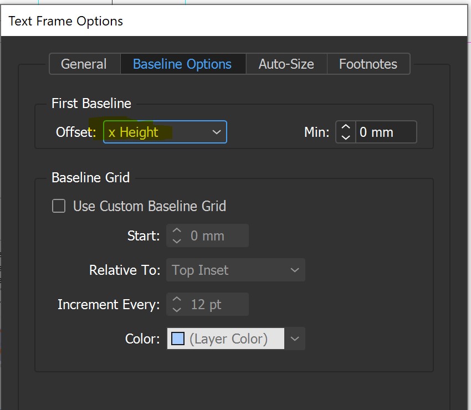Click the Min value input field
Screen dimensions: 471x410
coord(386,132)
